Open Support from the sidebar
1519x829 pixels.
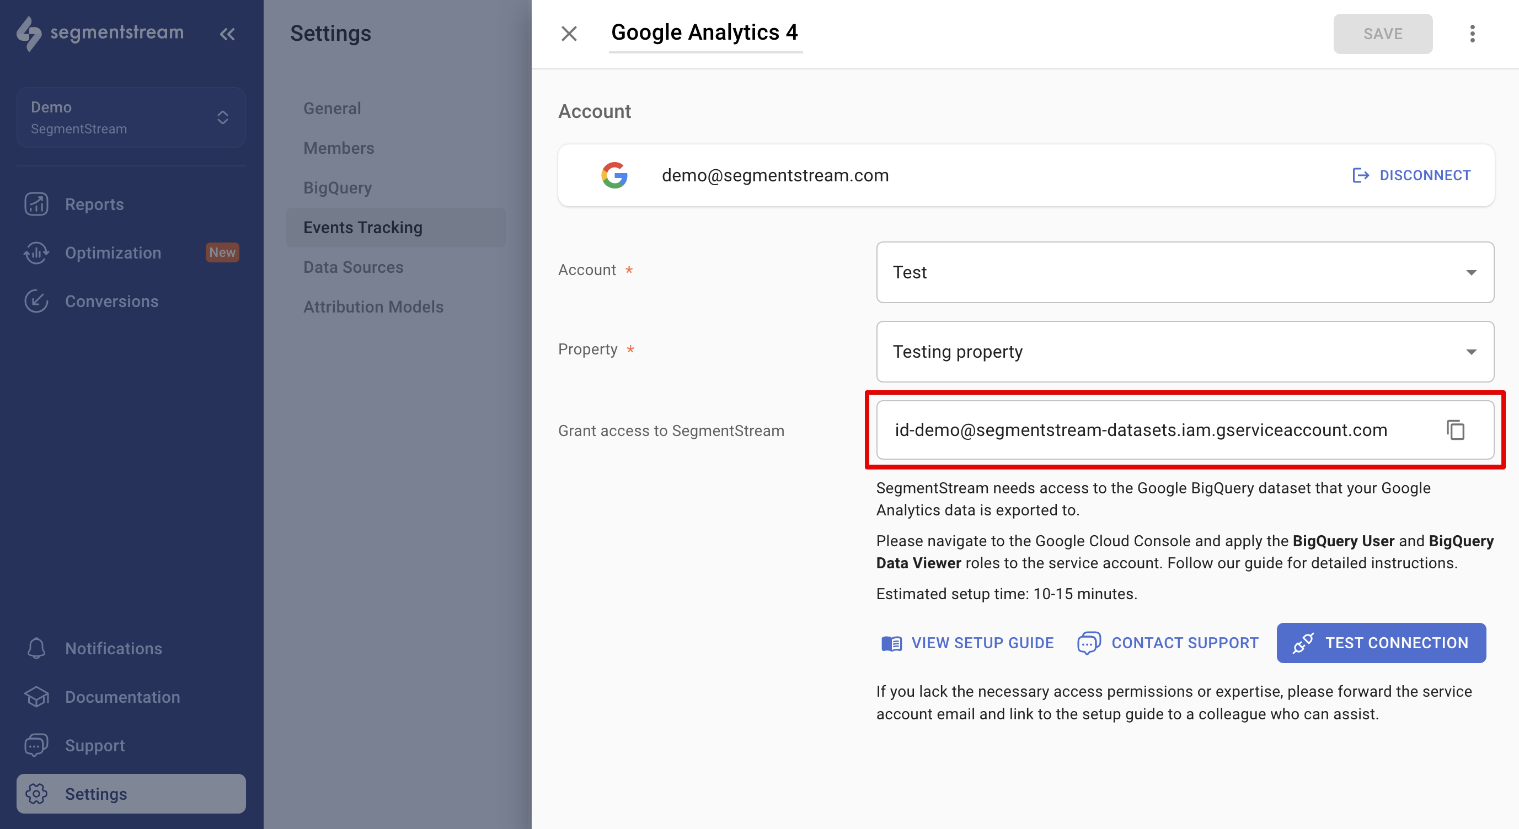(x=94, y=745)
